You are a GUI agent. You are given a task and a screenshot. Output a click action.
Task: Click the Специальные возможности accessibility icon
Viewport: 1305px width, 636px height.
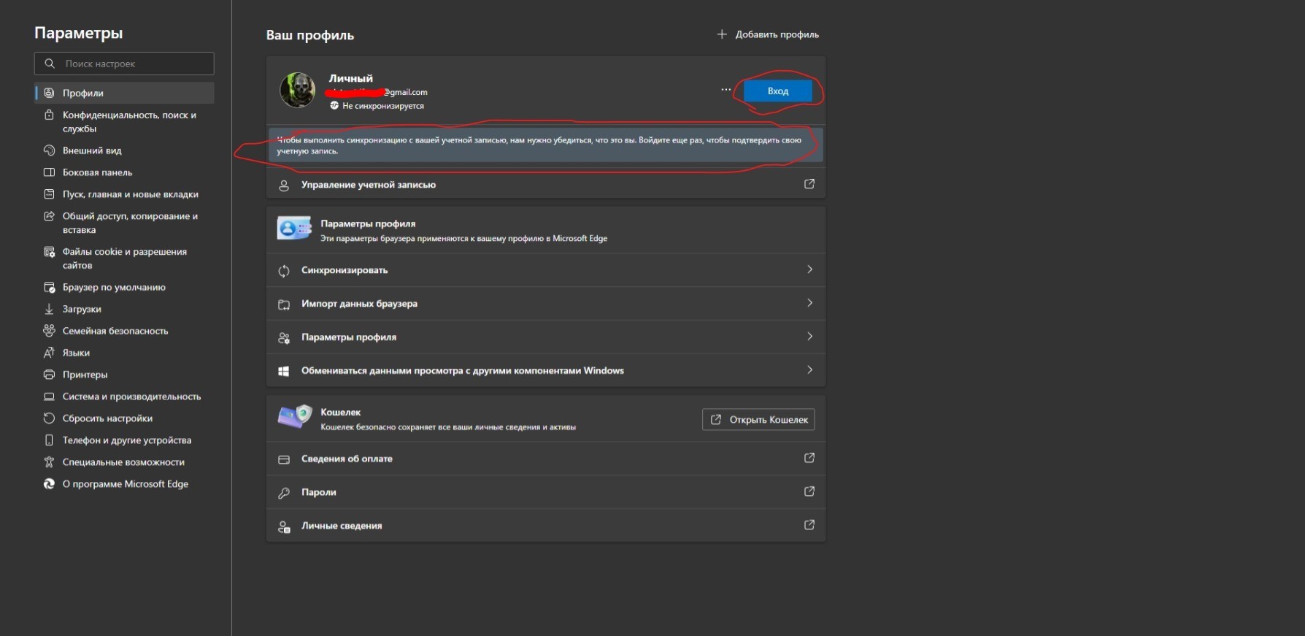pos(49,462)
